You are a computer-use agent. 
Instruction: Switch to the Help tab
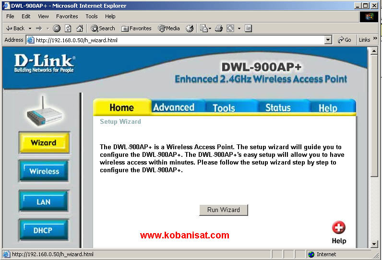pyautogui.click(x=328, y=108)
